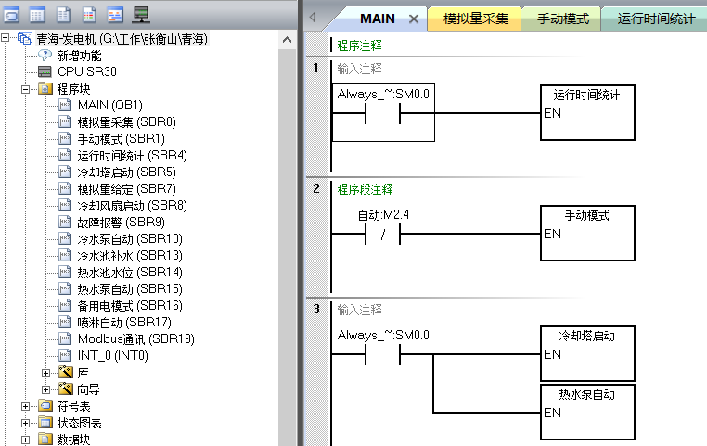Viewport: 707px width, 446px height.
Task: Open 模拟量给定 (SBR7) subroutine
Action: 127,189
